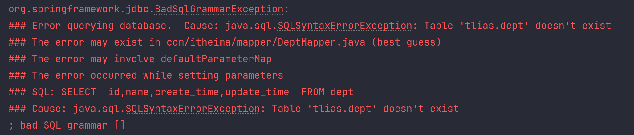Click "doesn't exist" in the Error querying line
Image resolution: width=634 pixels, height=135 pixels.
573,26
